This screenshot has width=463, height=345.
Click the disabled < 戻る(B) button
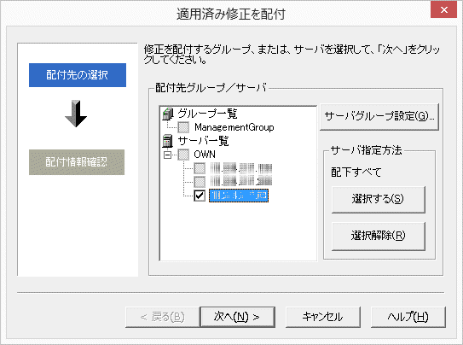tap(162, 317)
